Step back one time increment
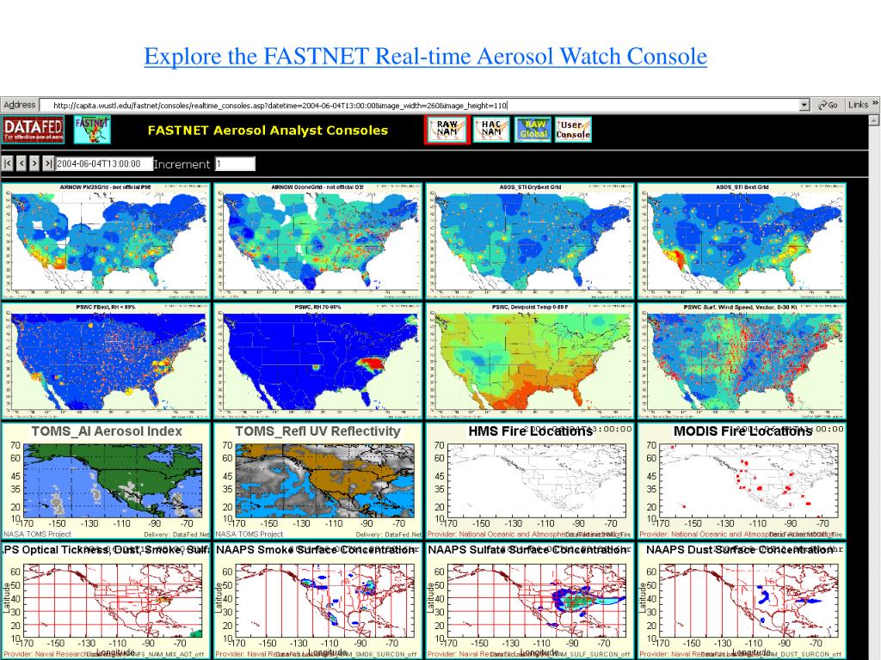Screen dimensions: 881x660 coord(22,163)
